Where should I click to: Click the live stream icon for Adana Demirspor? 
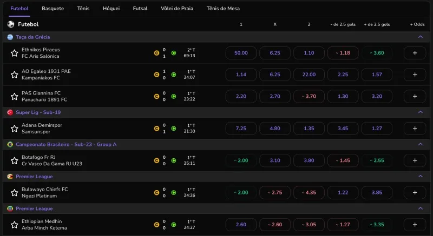(x=174, y=129)
